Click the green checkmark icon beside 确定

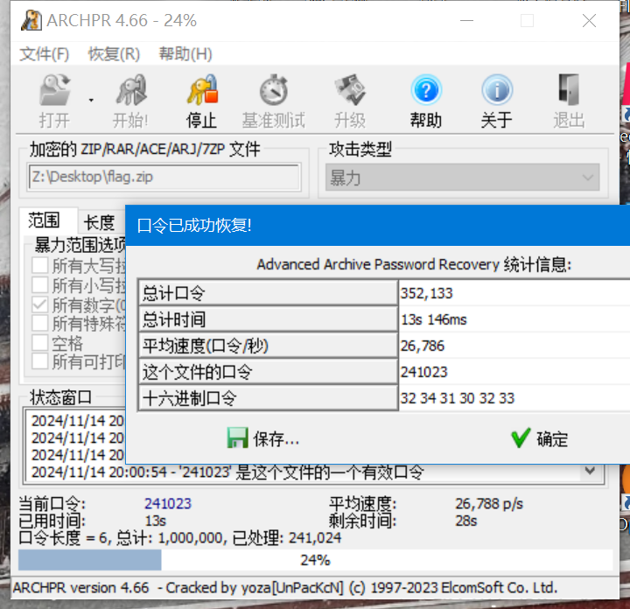(521, 437)
